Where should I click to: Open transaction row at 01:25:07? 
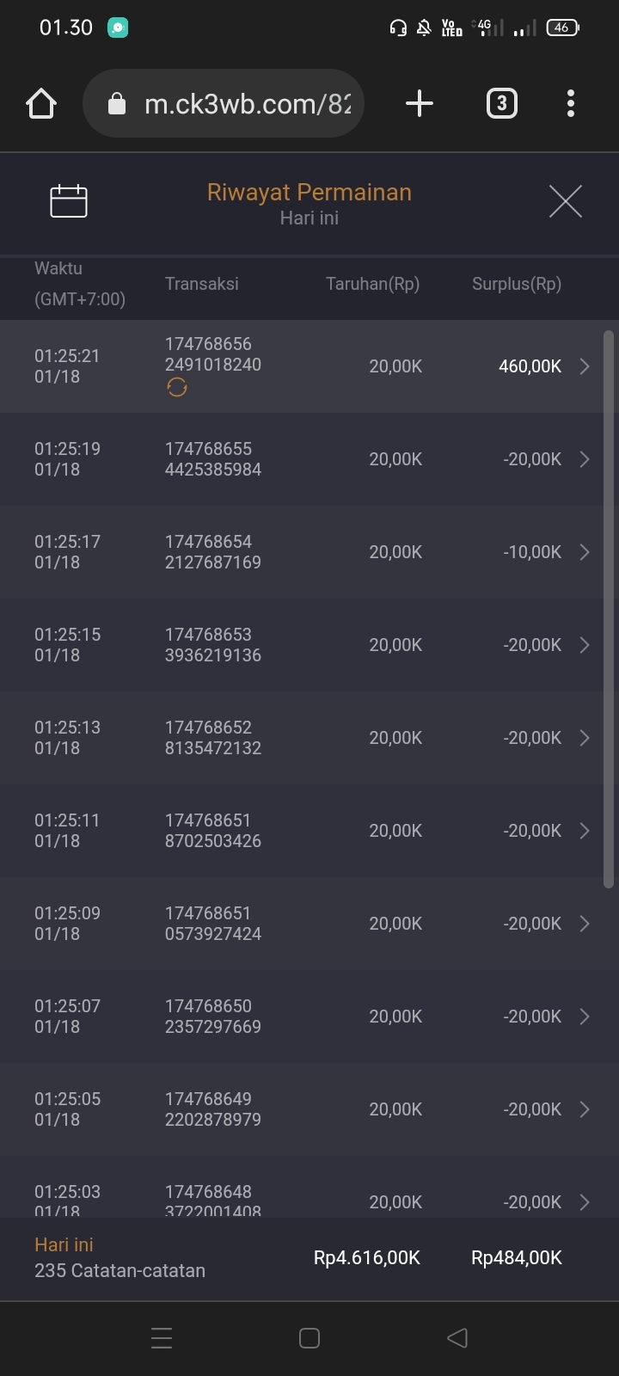301,1017
